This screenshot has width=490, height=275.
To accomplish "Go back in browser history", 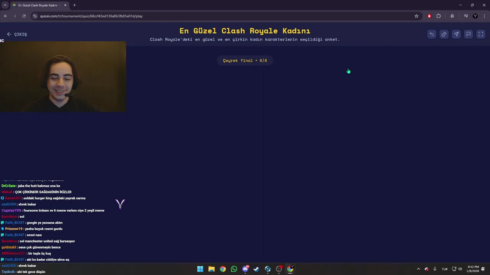I will coord(5,16).
